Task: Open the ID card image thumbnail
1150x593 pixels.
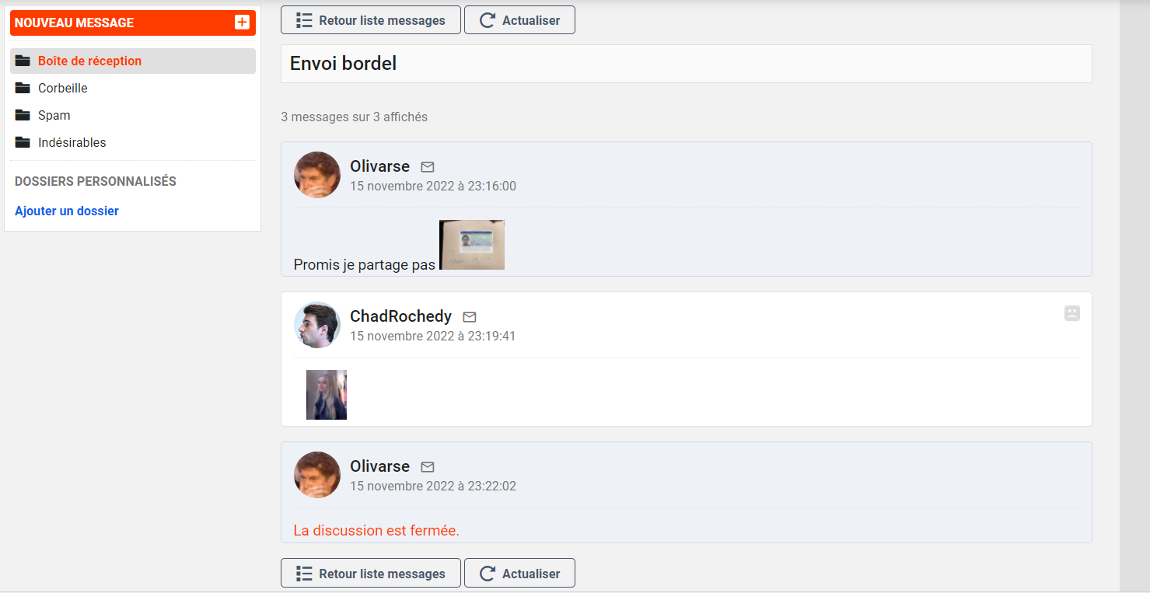Action: point(472,245)
